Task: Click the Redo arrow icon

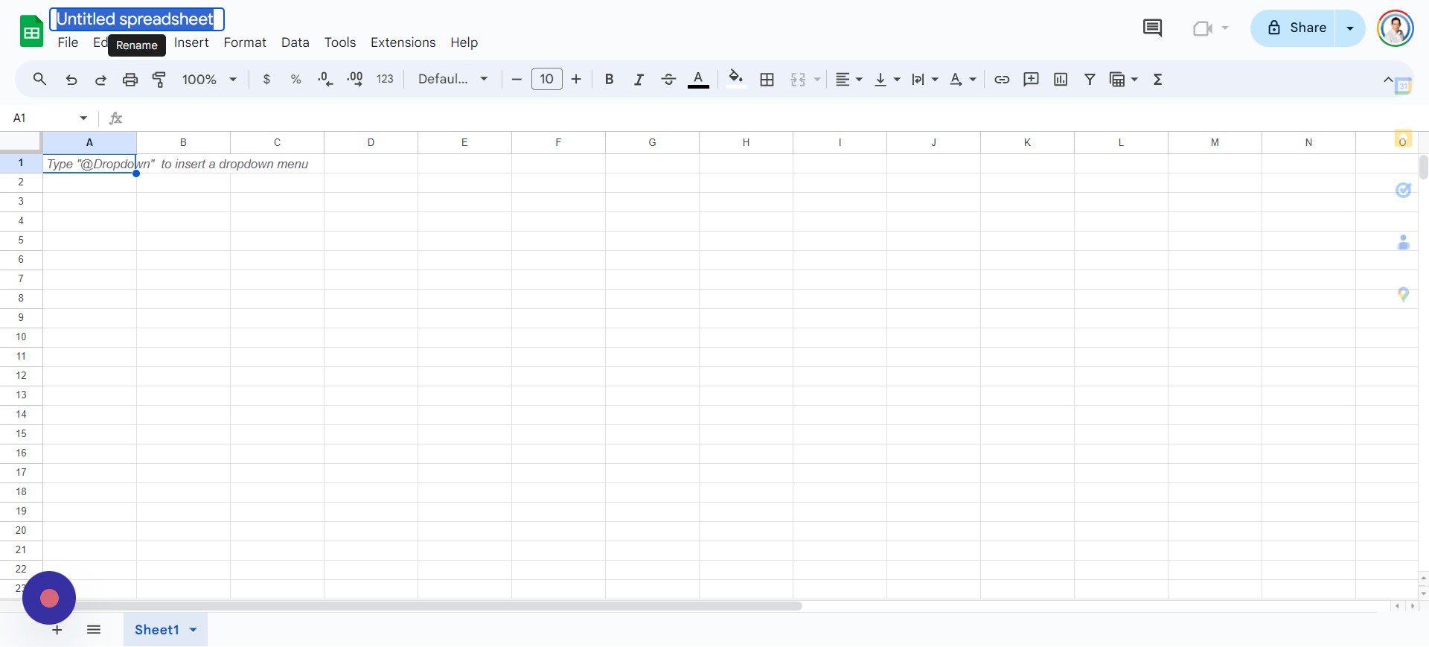Action: pos(100,80)
